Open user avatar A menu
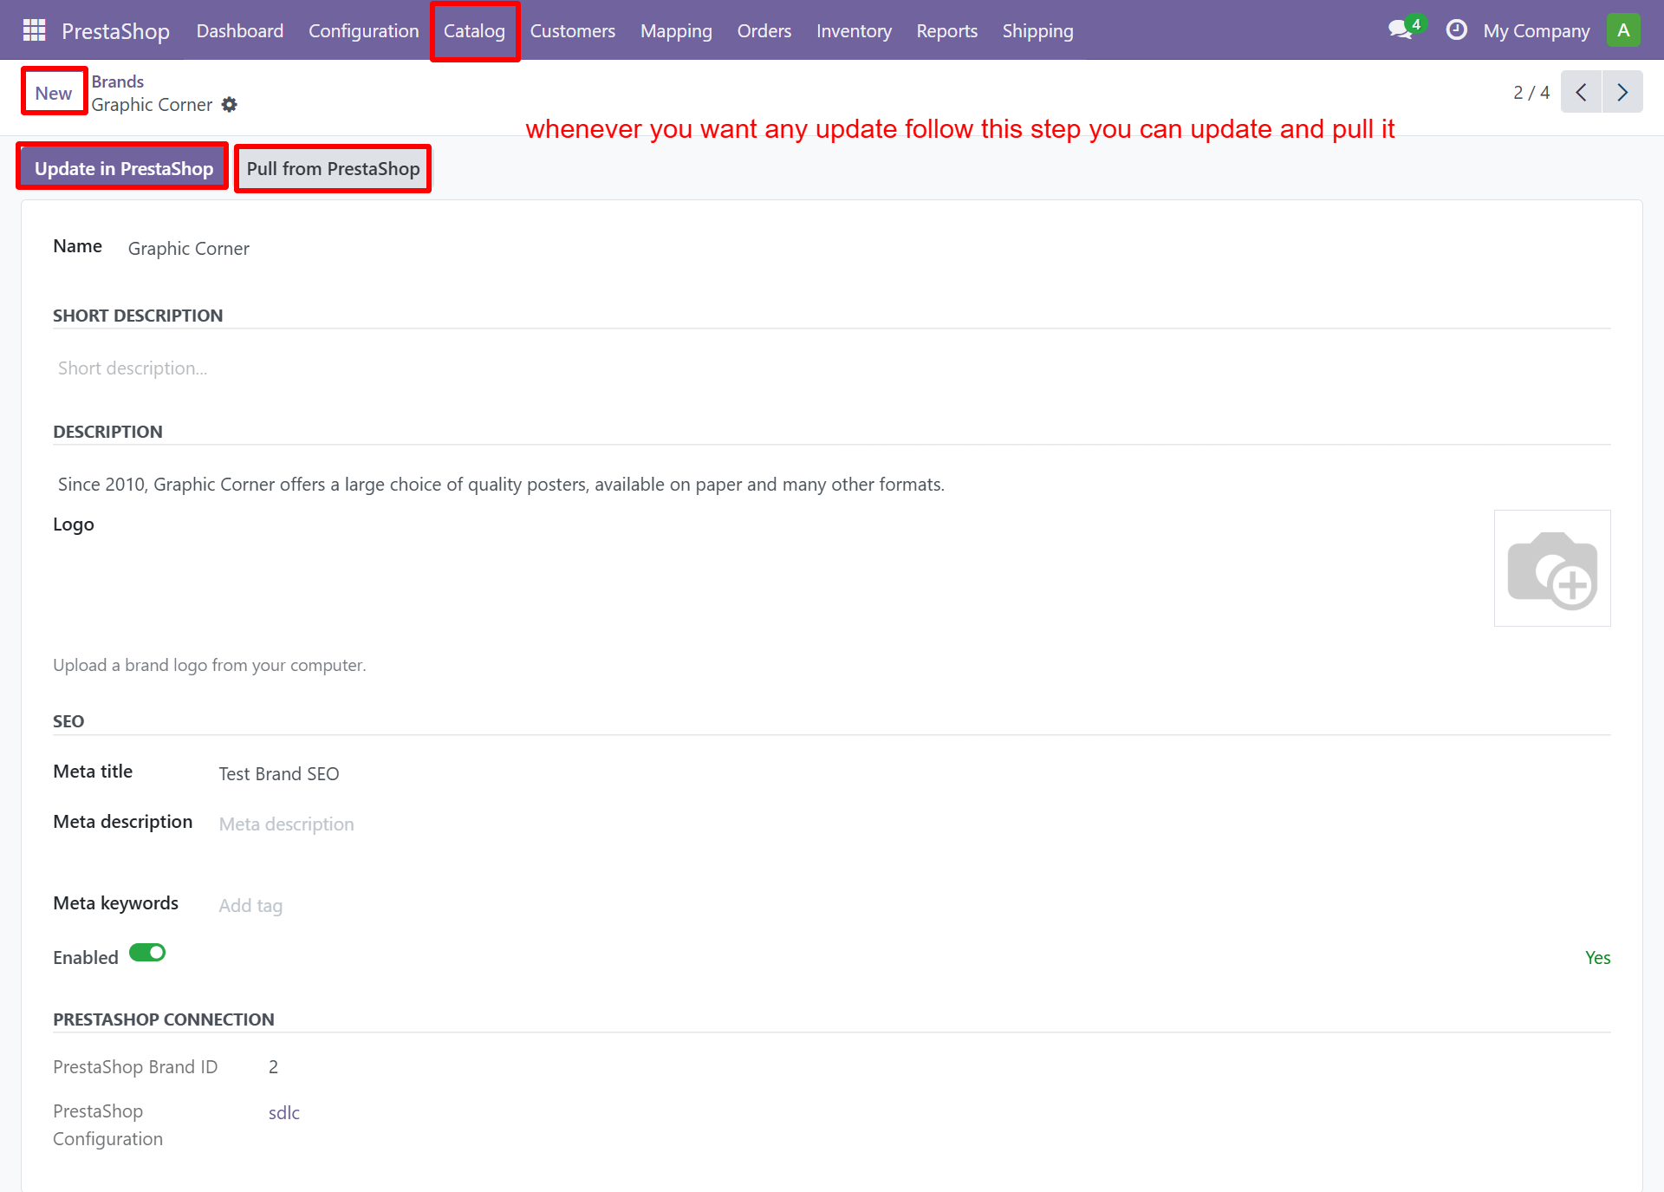 click(x=1623, y=30)
